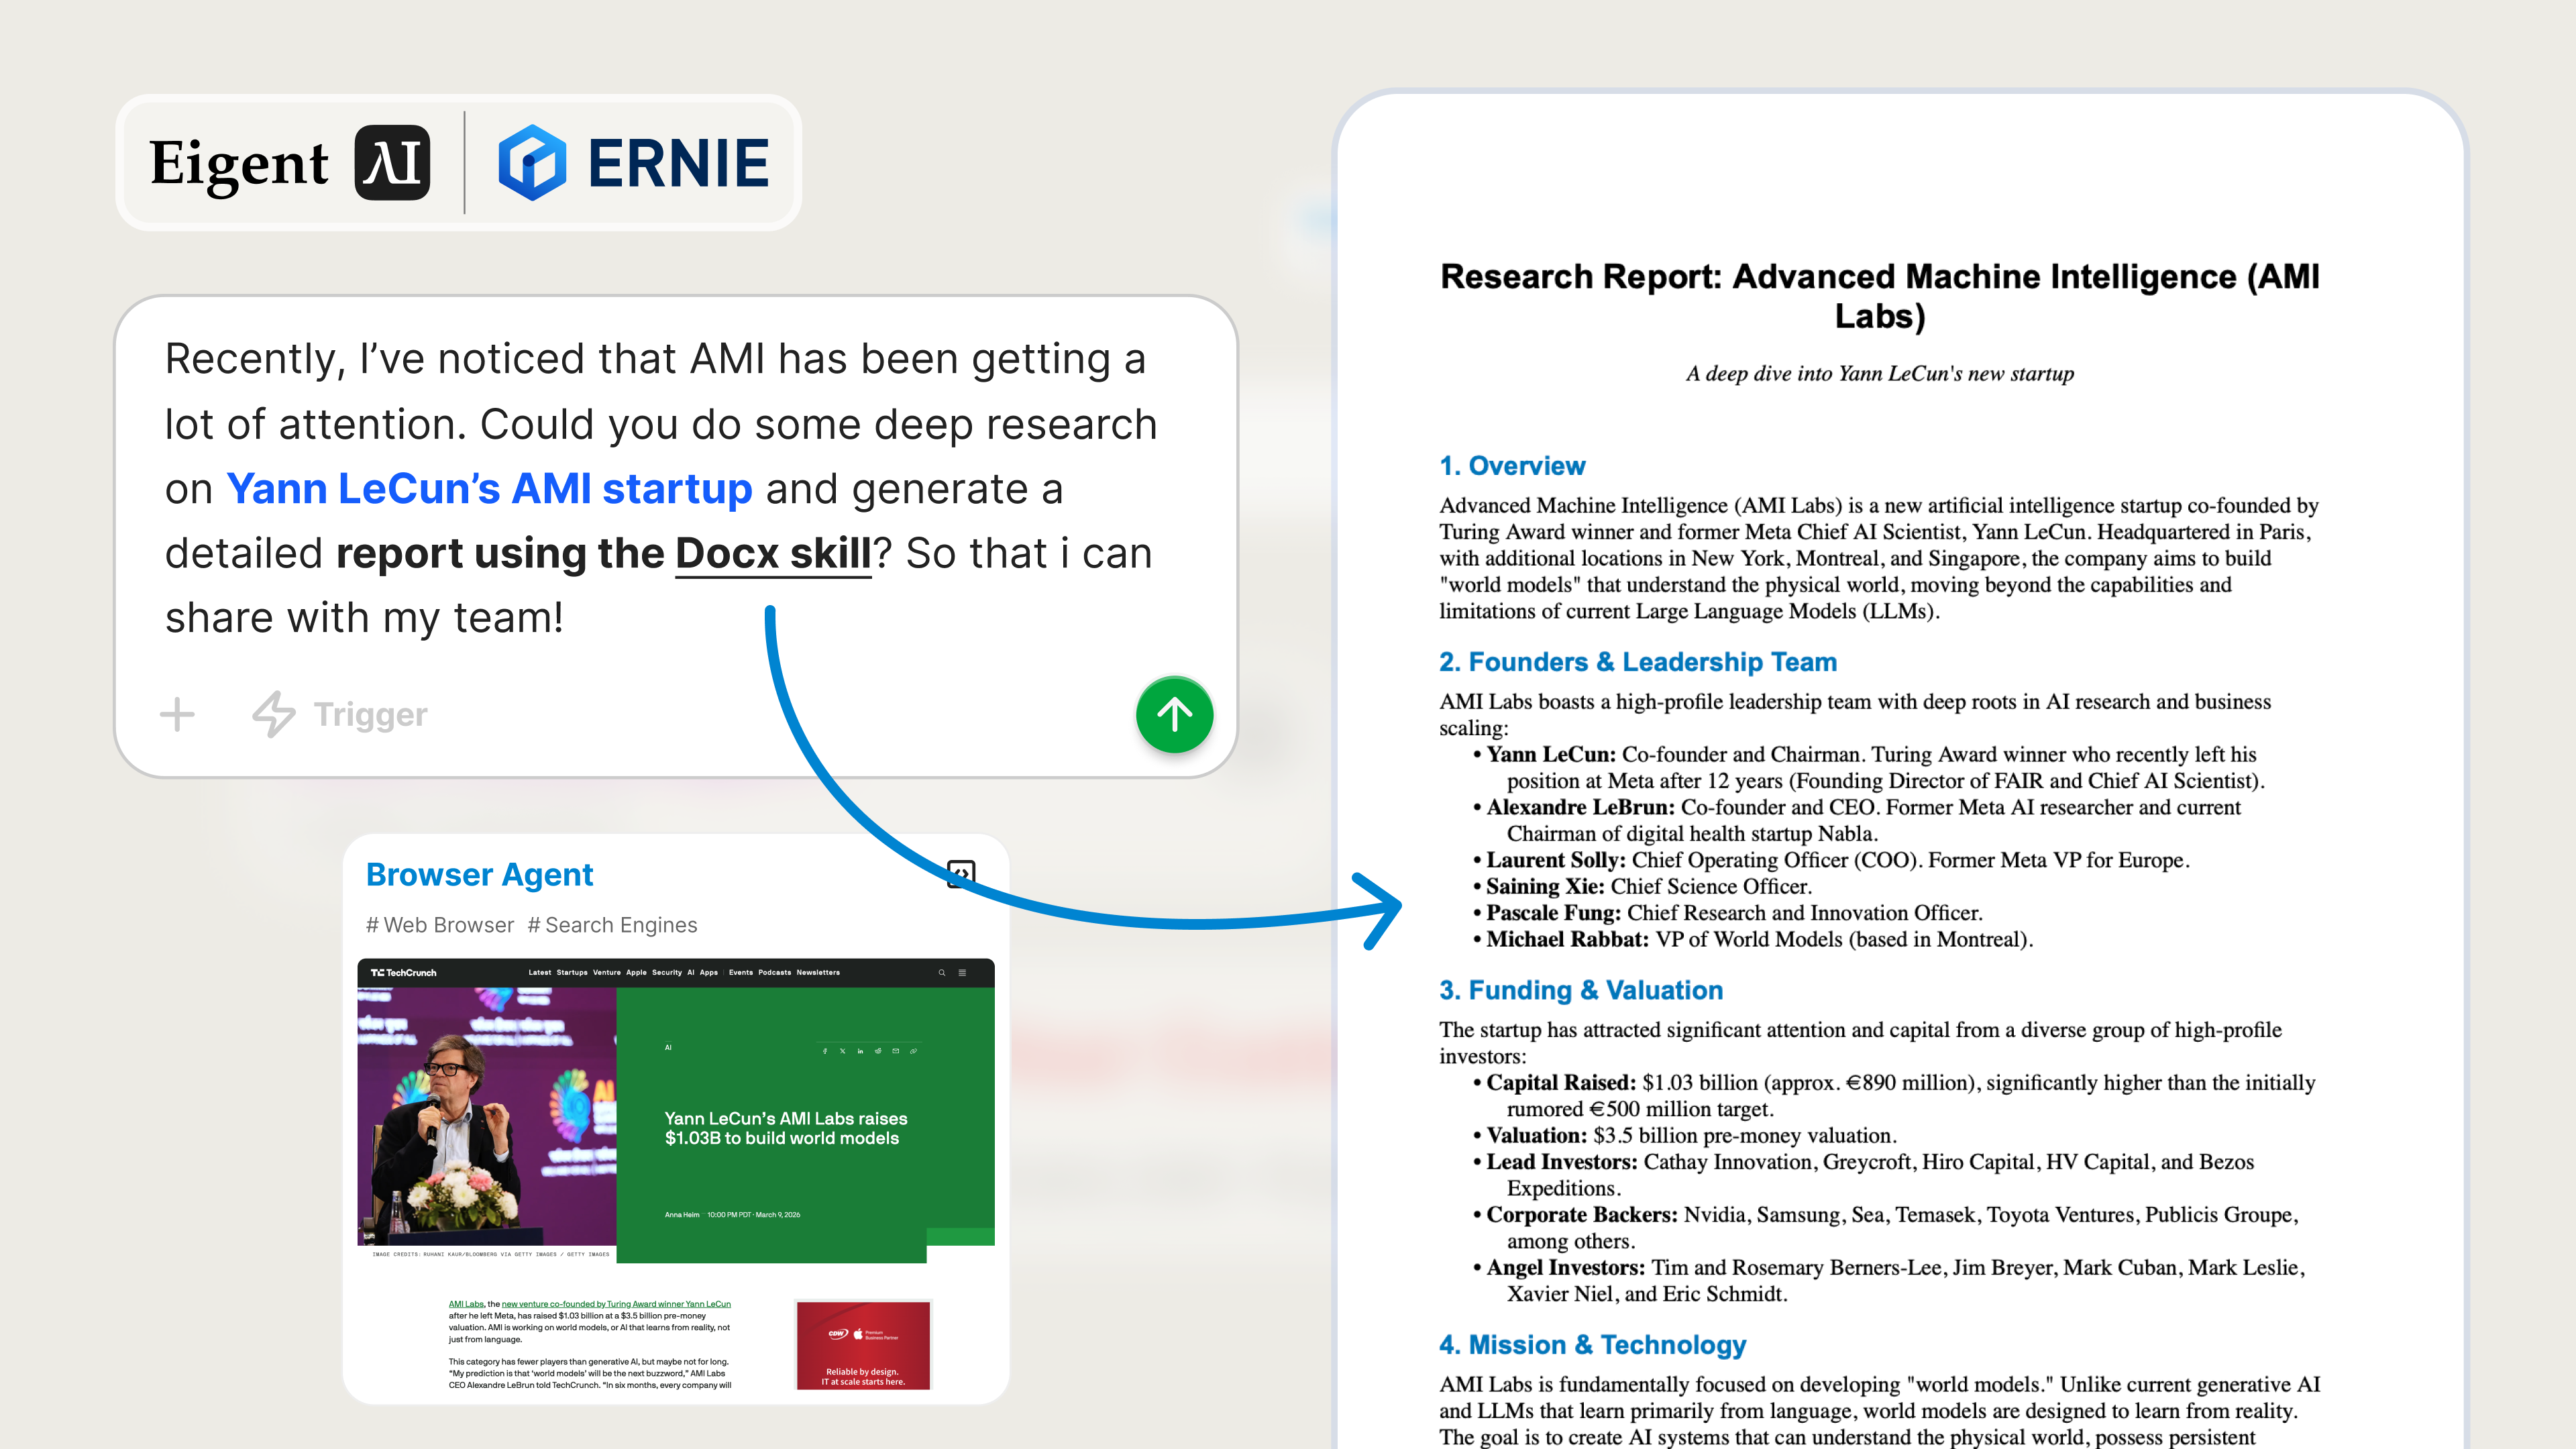Image resolution: width=2576 pixels, height=1449 pixels.
Task: Click the image credits caption under photo
Action: pos(490,1254)
